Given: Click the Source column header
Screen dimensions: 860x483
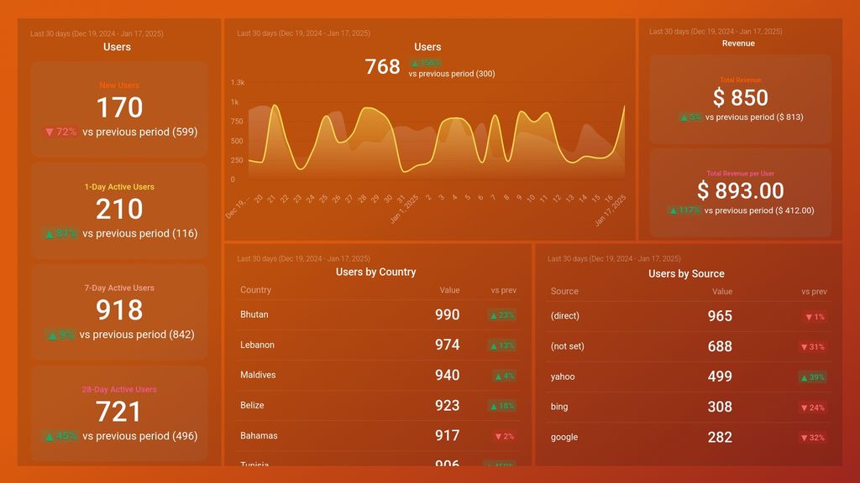Looking at the screenshot, I should (x=564, y=291).
